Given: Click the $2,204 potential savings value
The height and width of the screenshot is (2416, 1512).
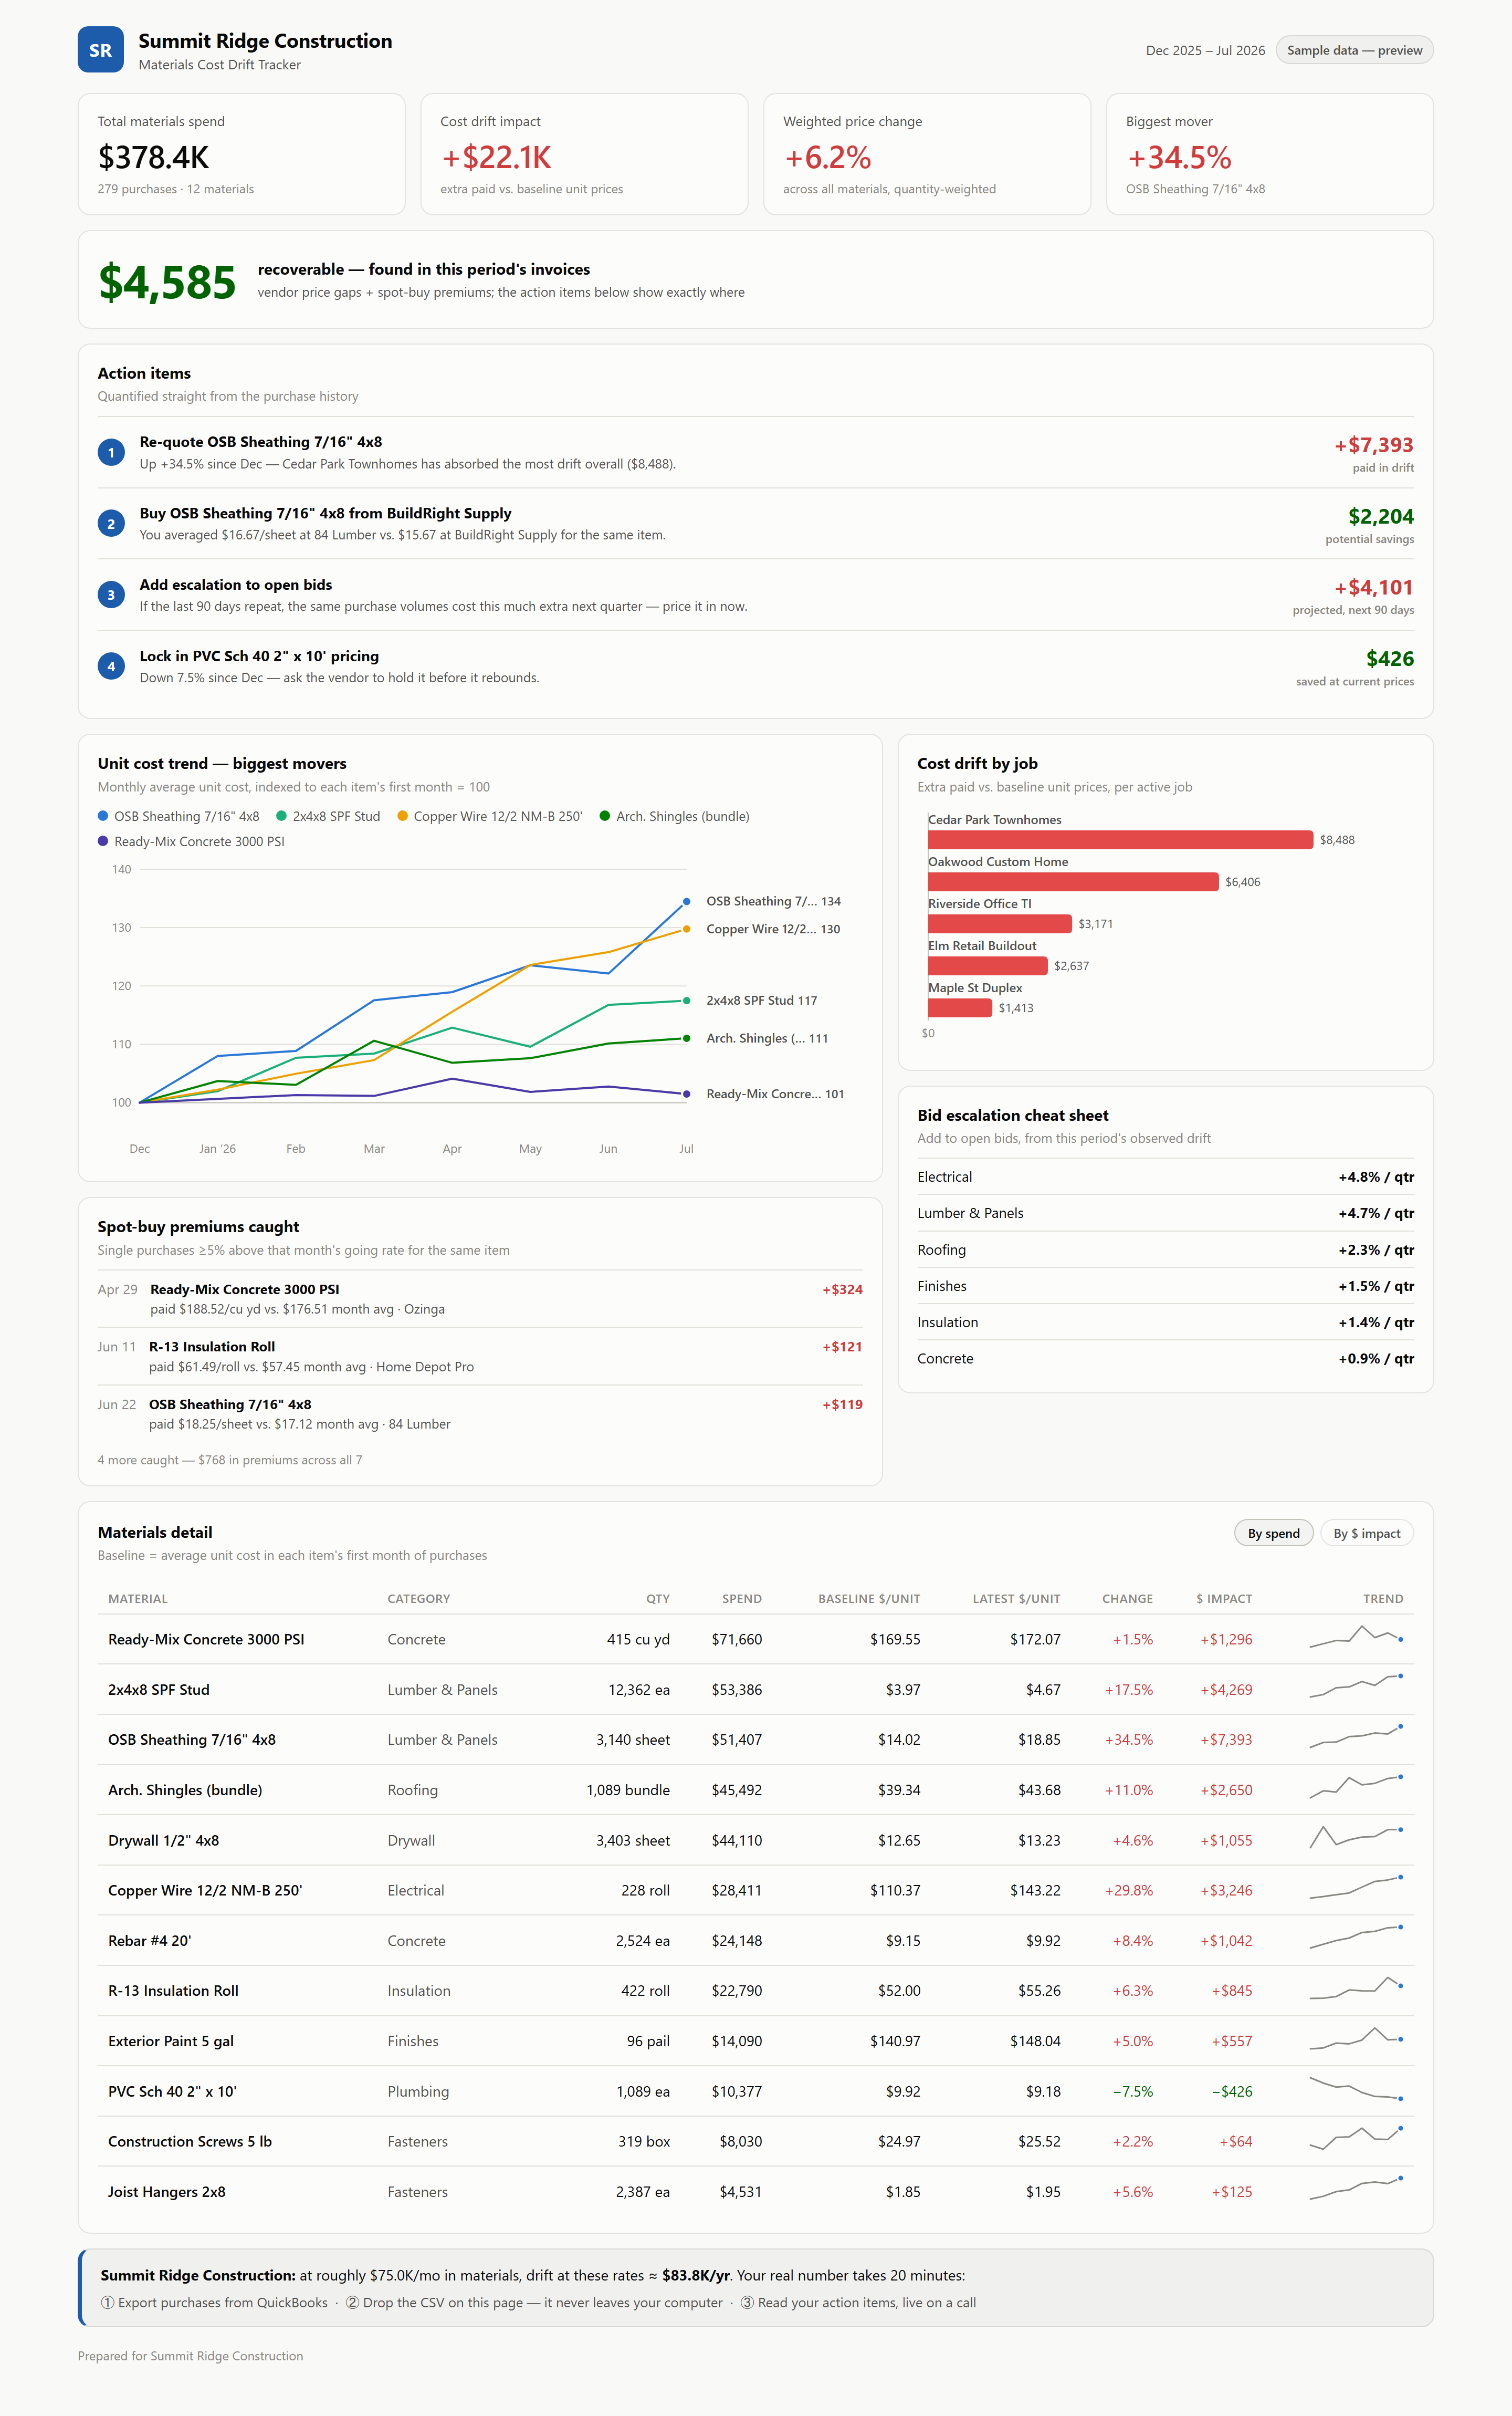Looking at the screenshot, I should tap(1381, 516).
